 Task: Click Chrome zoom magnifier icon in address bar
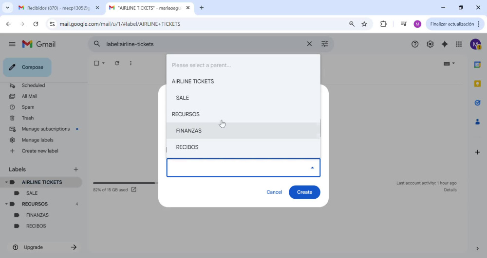(x=352, y=24)
